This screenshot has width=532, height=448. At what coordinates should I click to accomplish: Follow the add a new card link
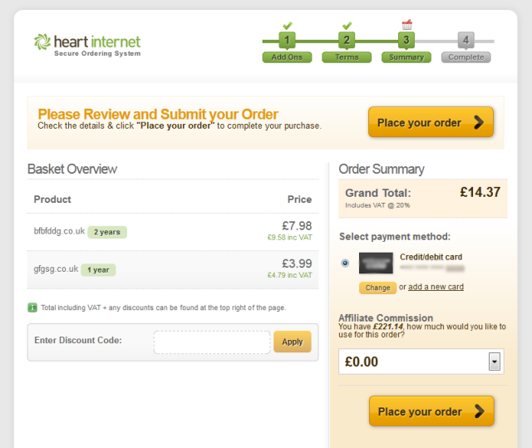[436, 287]
